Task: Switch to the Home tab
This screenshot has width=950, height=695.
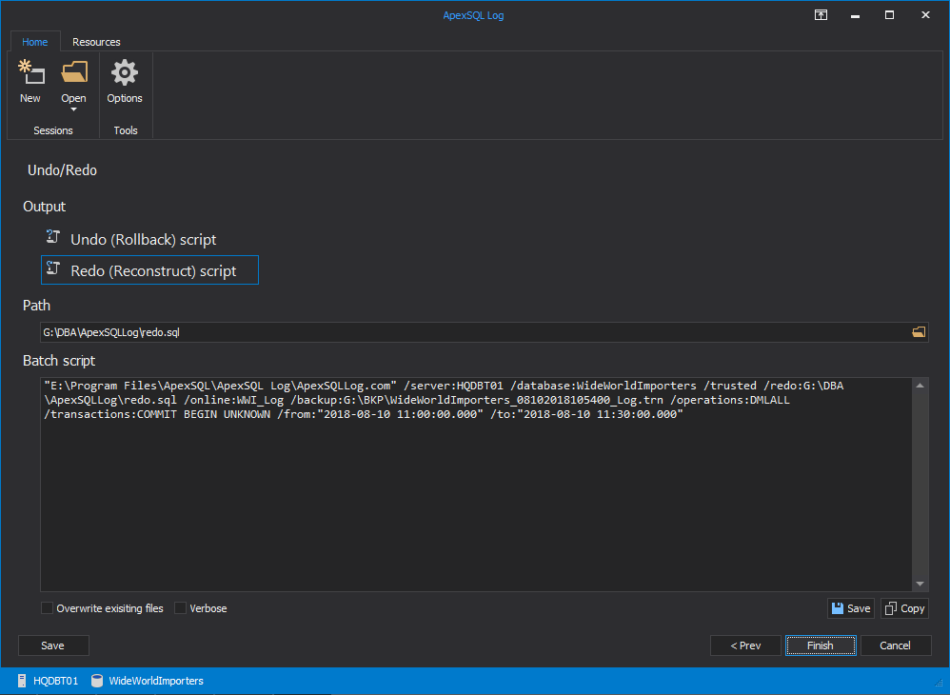Action: click(34, 42)
